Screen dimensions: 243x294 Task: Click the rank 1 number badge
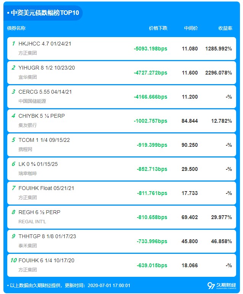13,44
